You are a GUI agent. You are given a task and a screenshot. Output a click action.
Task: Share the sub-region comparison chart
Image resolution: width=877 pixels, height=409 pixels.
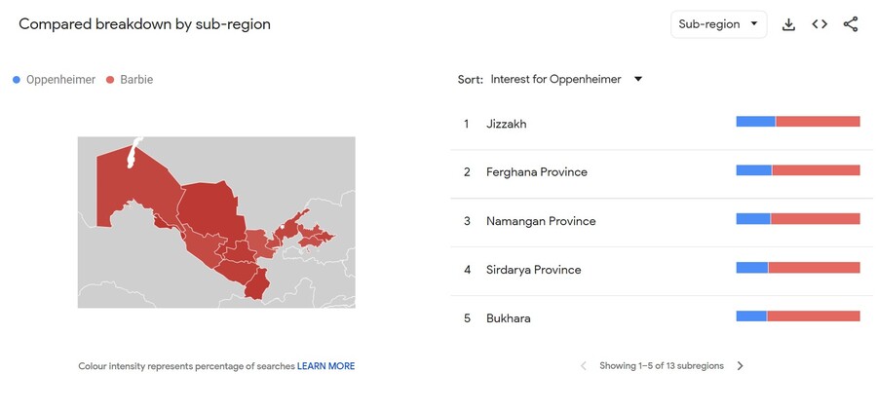coord(850,24)
